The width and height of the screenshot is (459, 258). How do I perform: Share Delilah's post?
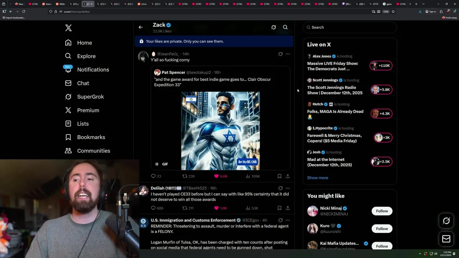[288, 208]
